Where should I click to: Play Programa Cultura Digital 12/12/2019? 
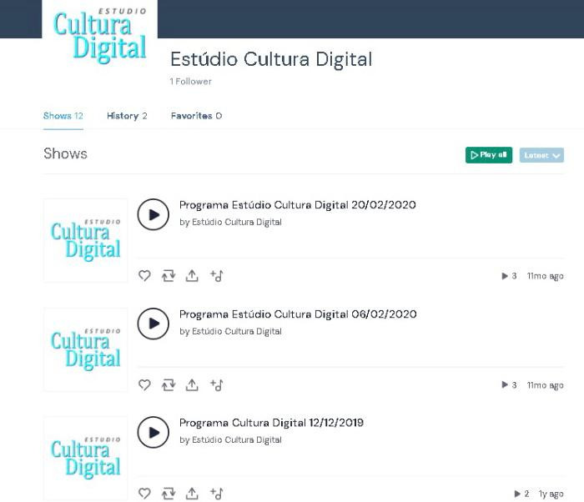(153, 432)
